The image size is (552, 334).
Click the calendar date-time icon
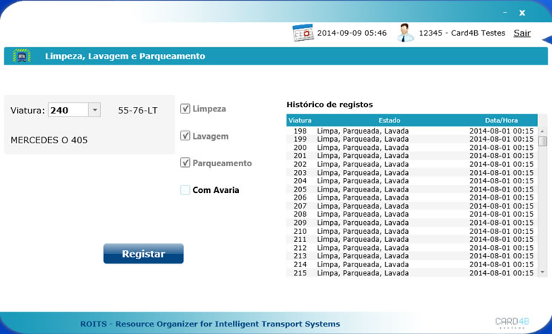click(303, 33)
